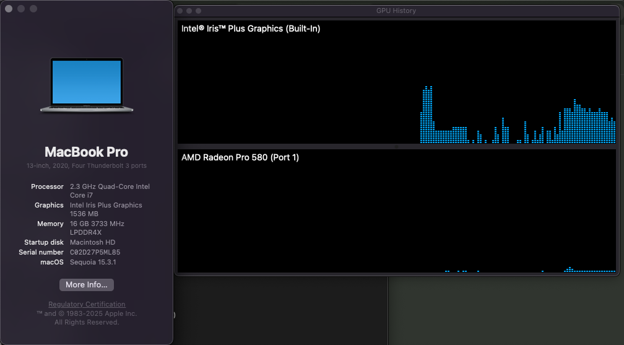The height and width of the screenshot is (345, 624).
Task: Minimize the About This Mac window
Action: point(21,9)
